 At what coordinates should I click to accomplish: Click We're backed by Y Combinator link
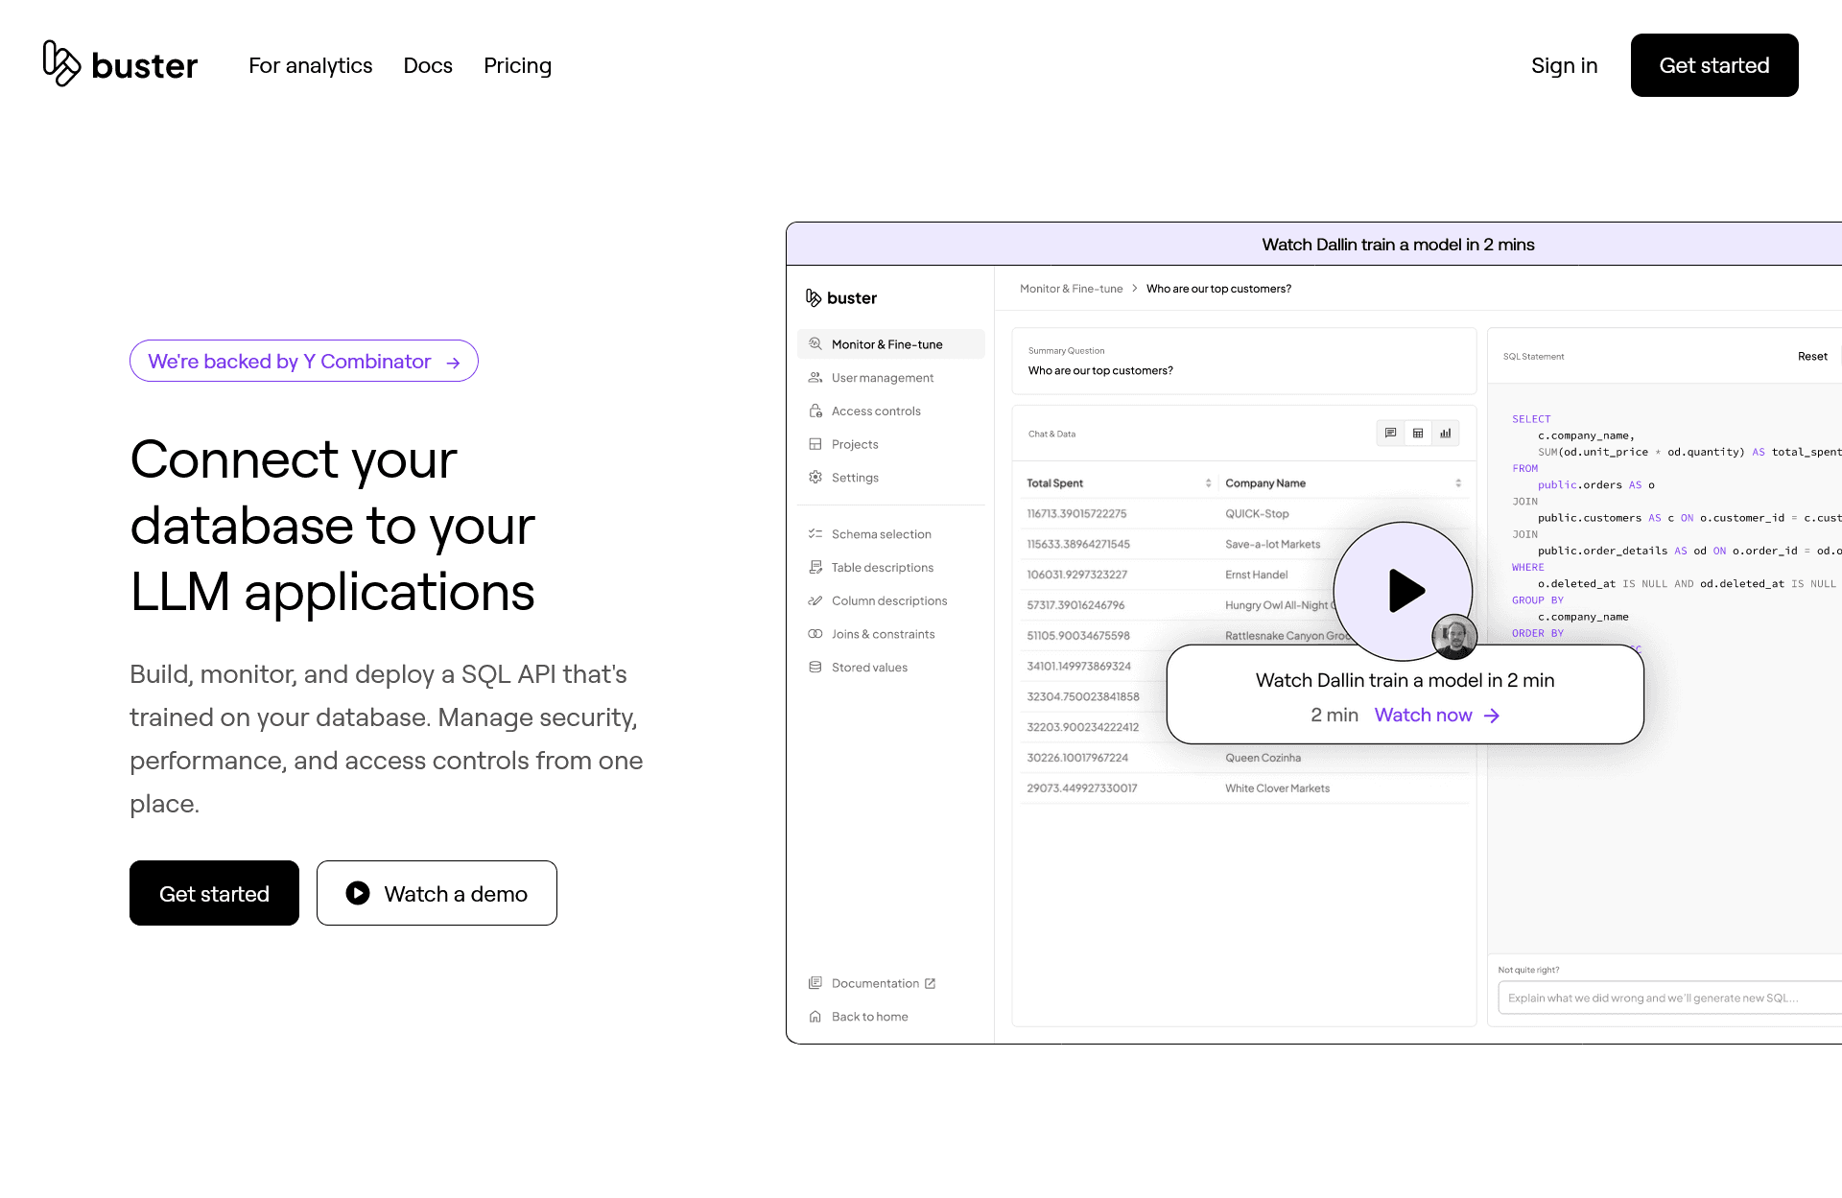pos(303,362)
